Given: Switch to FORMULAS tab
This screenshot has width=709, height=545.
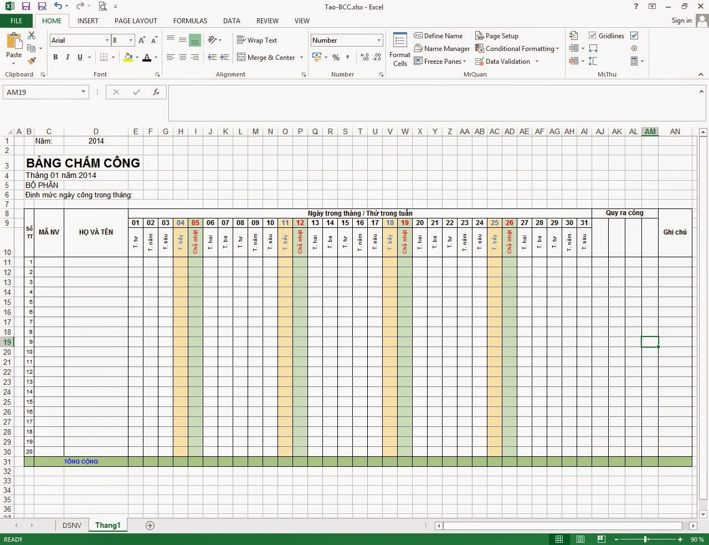Looking at the screenshot, I should pos(190,21).
